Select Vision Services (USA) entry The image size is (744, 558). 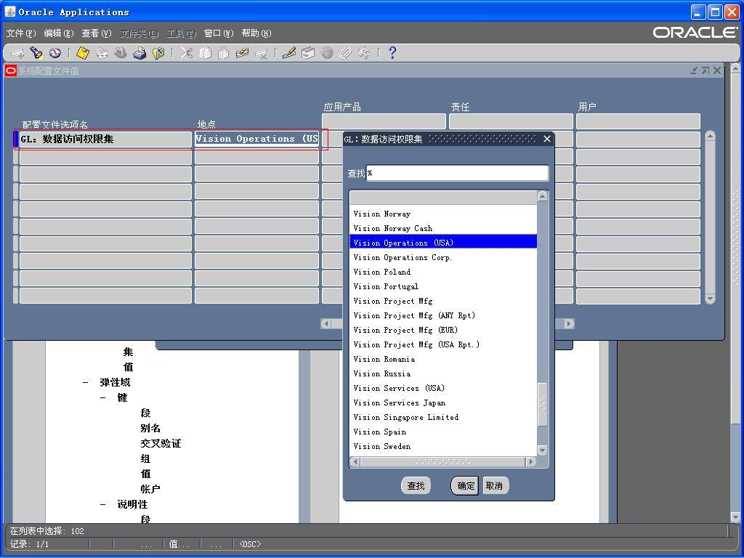click(x=443, y=388)
